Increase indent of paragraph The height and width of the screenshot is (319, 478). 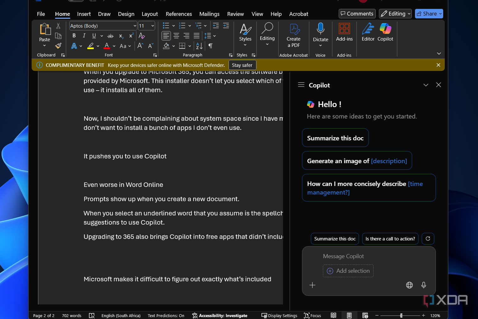[226, 26]
